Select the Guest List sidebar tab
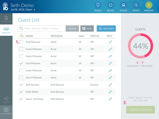Viewport: 159px width, 119px height. pos(6,30)
